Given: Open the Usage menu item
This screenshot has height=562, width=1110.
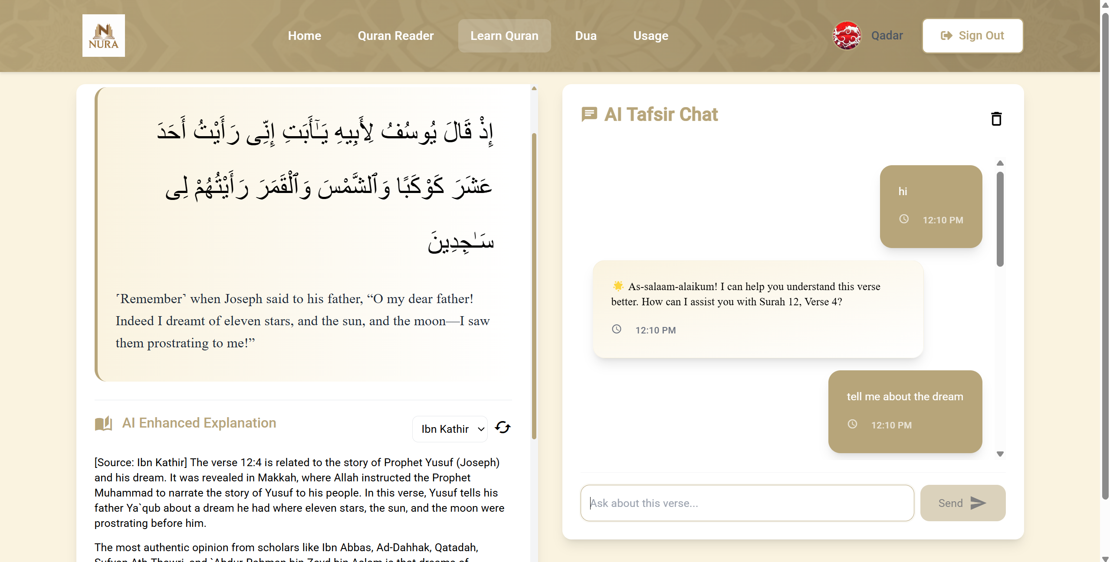Looking at the screenshot, I should (650, 36).
